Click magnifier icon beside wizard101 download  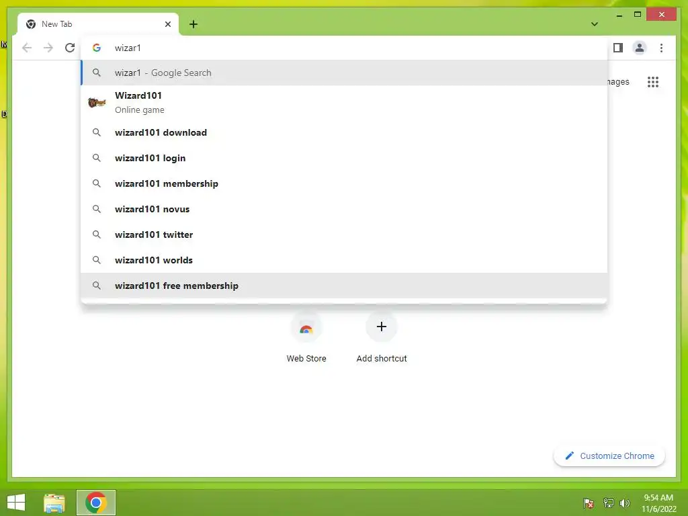97,132
